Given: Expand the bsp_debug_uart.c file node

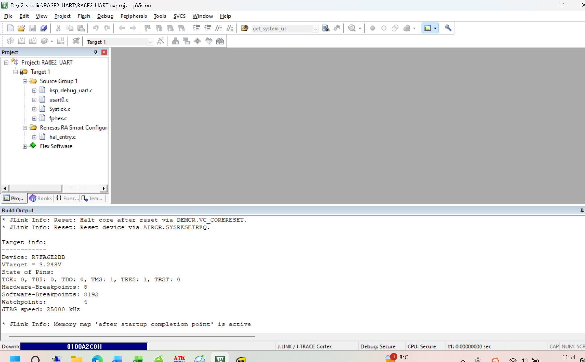Looking at the screenshot, I should click(34, 91).
